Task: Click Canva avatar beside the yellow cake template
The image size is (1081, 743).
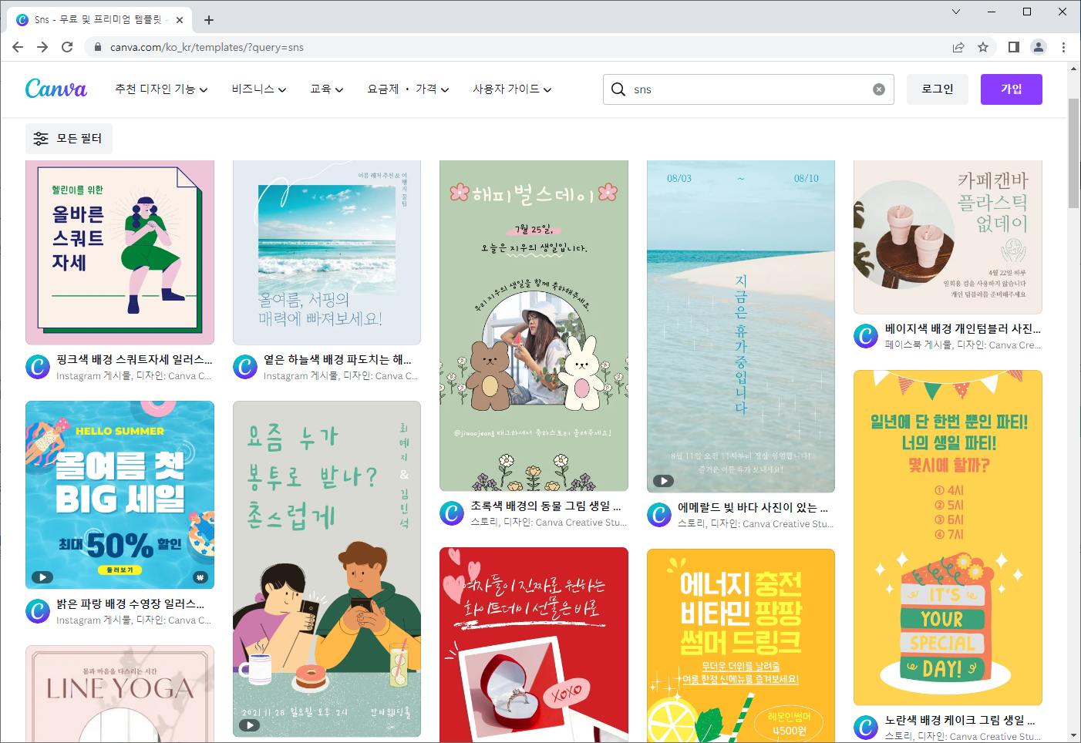Action: pyautogui.click(x=866, y=728)
